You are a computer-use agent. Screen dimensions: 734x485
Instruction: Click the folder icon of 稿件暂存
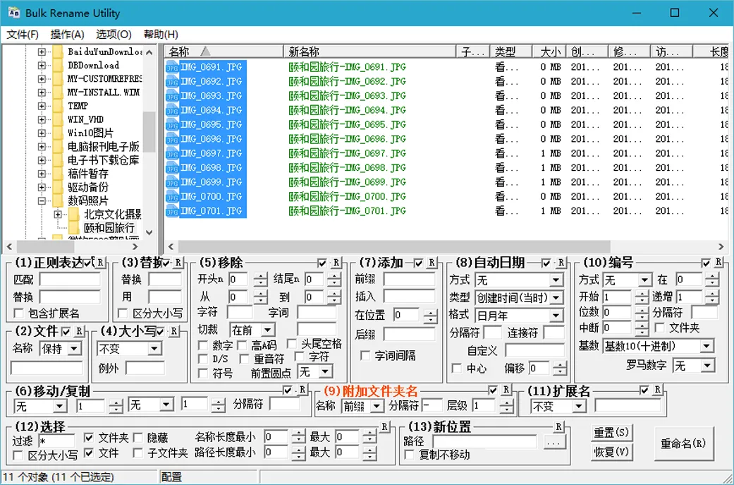click(58, 174)
